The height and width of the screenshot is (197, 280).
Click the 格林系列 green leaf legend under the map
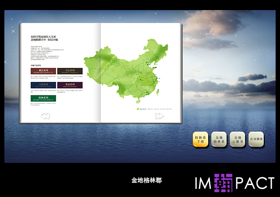point(142,109)
